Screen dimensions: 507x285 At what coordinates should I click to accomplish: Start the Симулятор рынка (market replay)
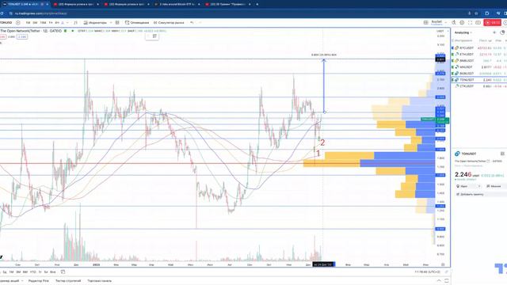(x=169, y=23)
